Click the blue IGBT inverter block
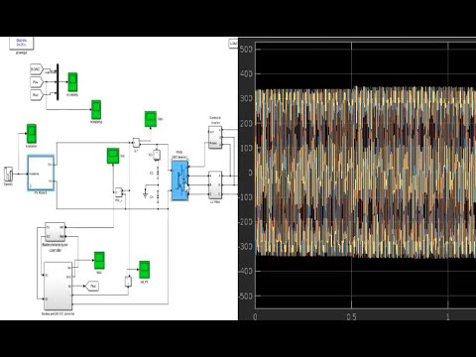 [179, 180]
